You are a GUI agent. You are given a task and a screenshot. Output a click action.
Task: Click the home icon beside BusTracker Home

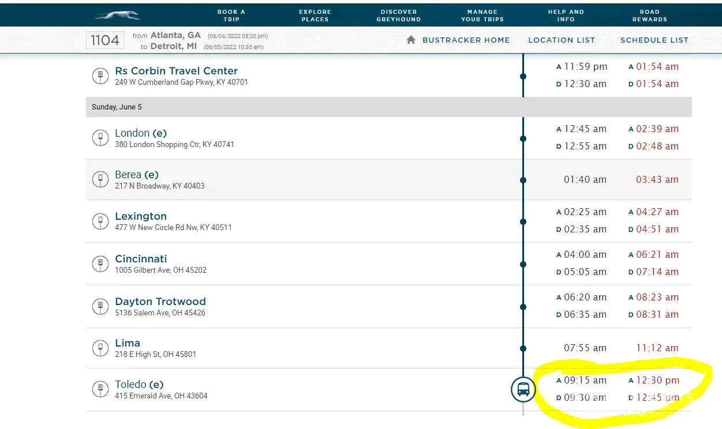point(411,40)
